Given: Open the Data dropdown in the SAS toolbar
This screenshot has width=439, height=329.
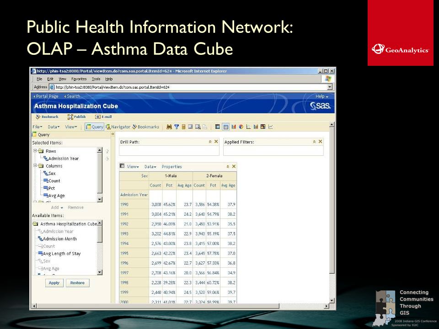Looking at the screenshot, I should 54,127.
